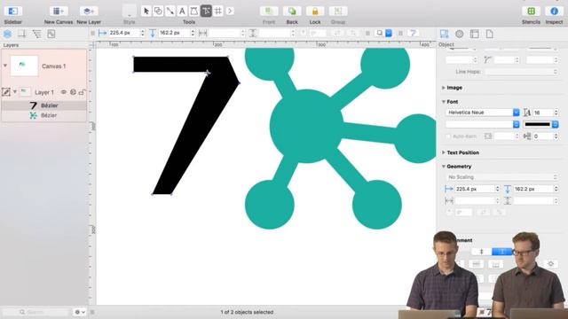Toggle the Sidebar button in the toolbar
The image size is (568, 319).
click(x=13, y=12)
